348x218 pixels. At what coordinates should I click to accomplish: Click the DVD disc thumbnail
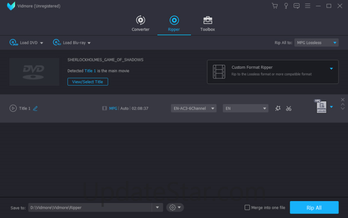[34, 72]
